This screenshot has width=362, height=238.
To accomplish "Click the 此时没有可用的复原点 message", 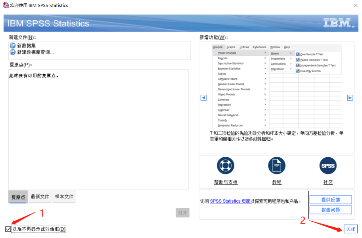I will 34,76.
